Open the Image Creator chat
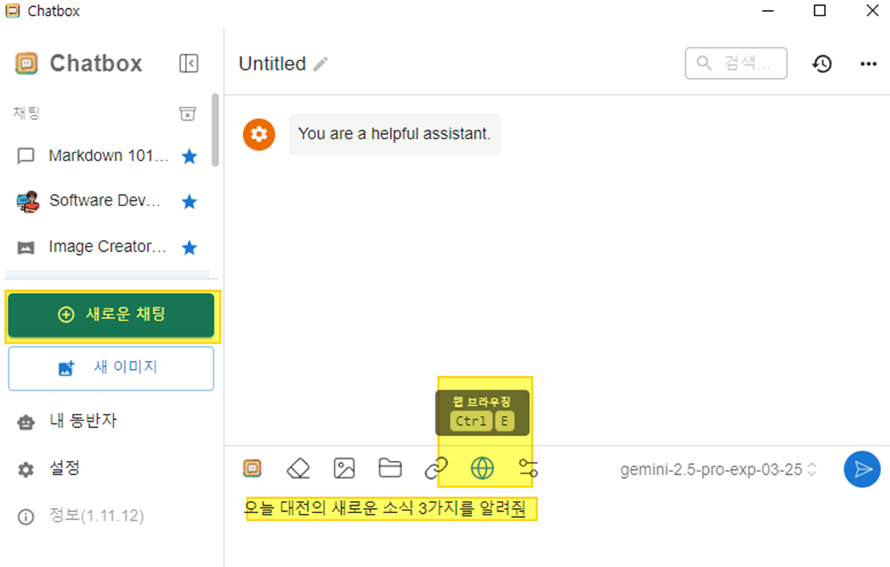This screenshot has width=890, height=567. click(108, 247)
